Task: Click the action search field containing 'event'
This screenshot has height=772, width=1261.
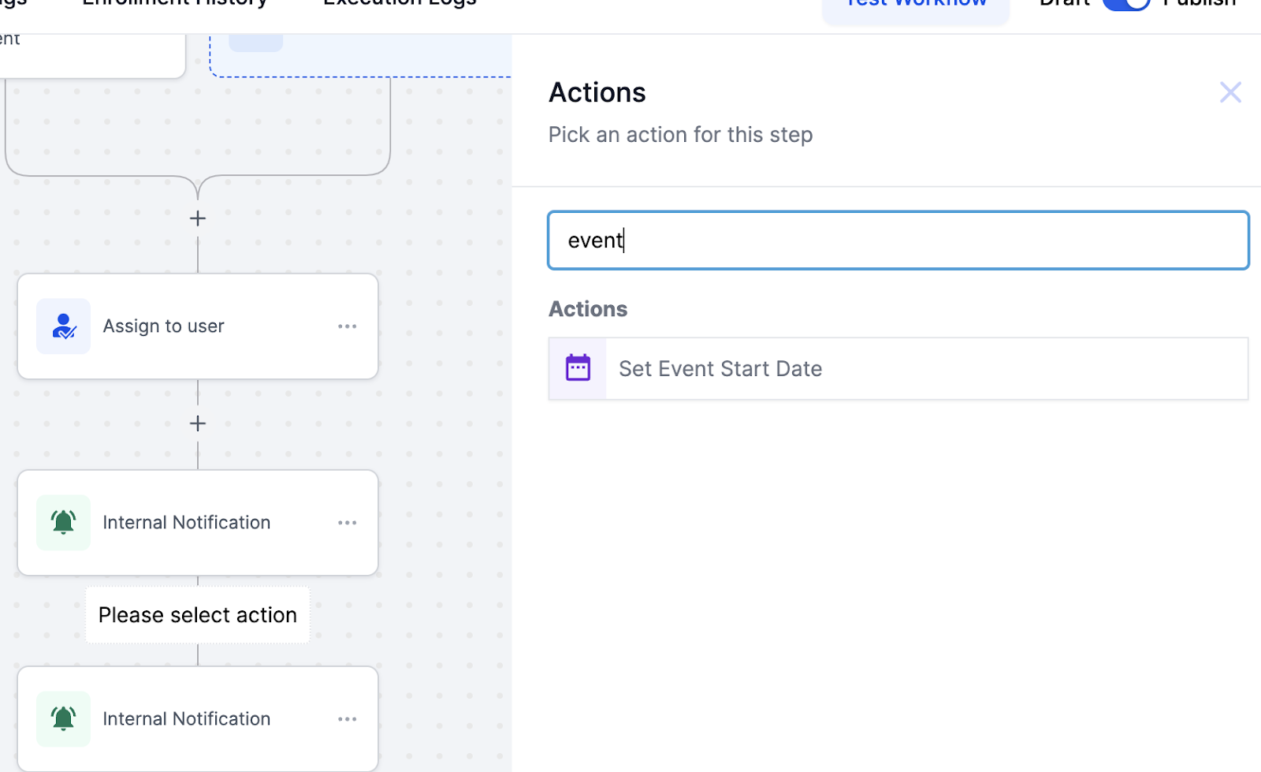Action: pos(898,240)
